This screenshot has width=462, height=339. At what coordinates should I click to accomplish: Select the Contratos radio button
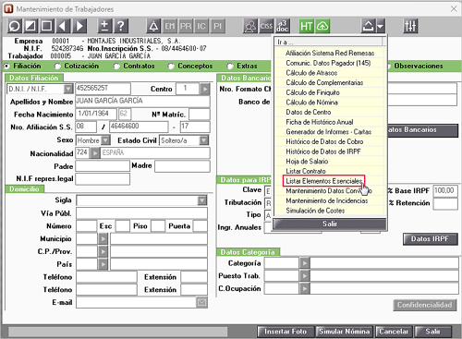click(116, 66)
